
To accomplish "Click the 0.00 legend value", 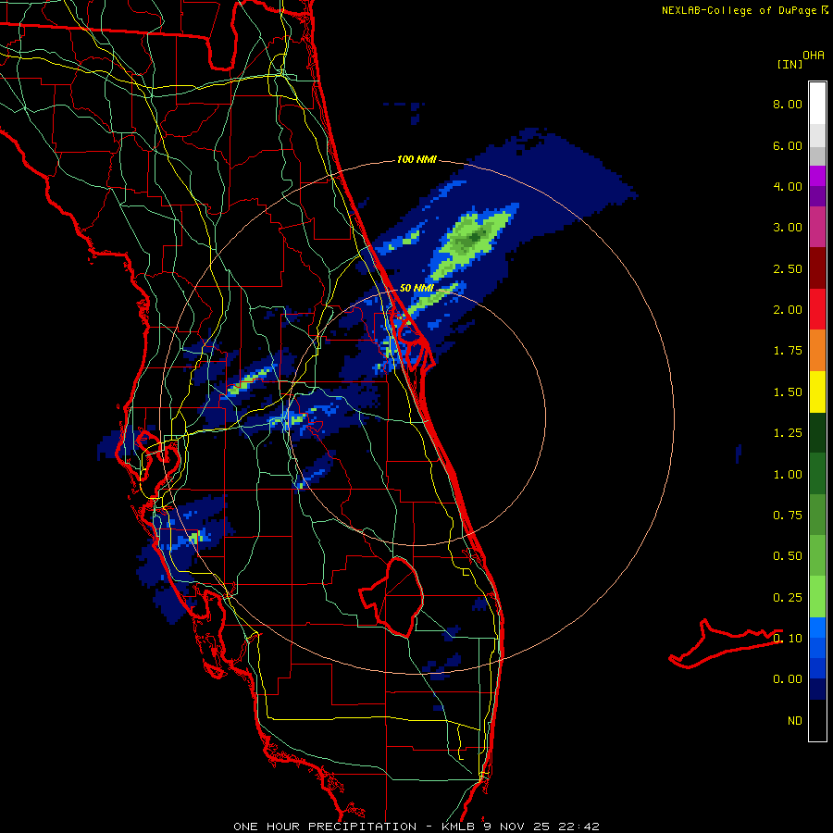I will tap(788, 679).
